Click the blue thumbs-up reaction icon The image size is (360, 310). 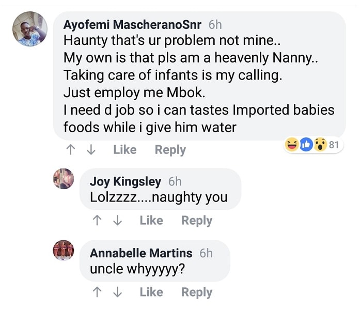(x=306, y=145)
